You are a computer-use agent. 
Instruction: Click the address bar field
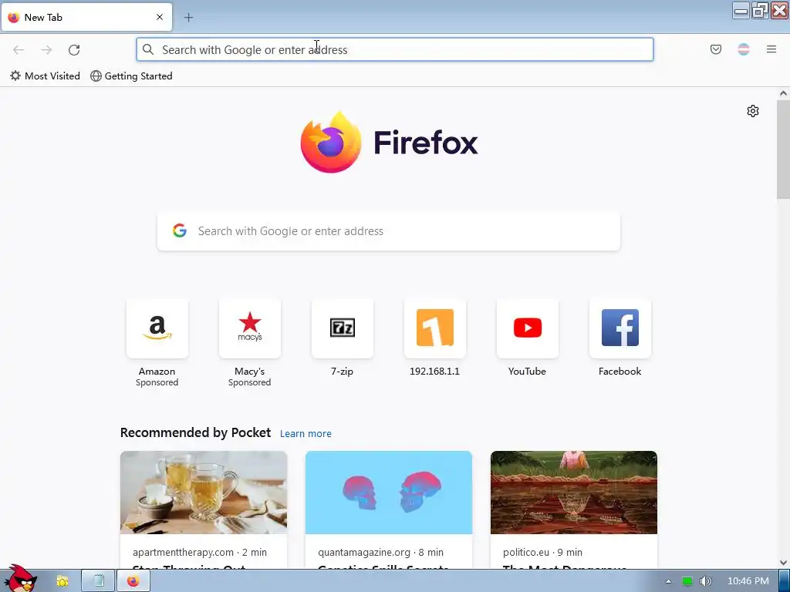pyautogui.click(x=395, y=50)
